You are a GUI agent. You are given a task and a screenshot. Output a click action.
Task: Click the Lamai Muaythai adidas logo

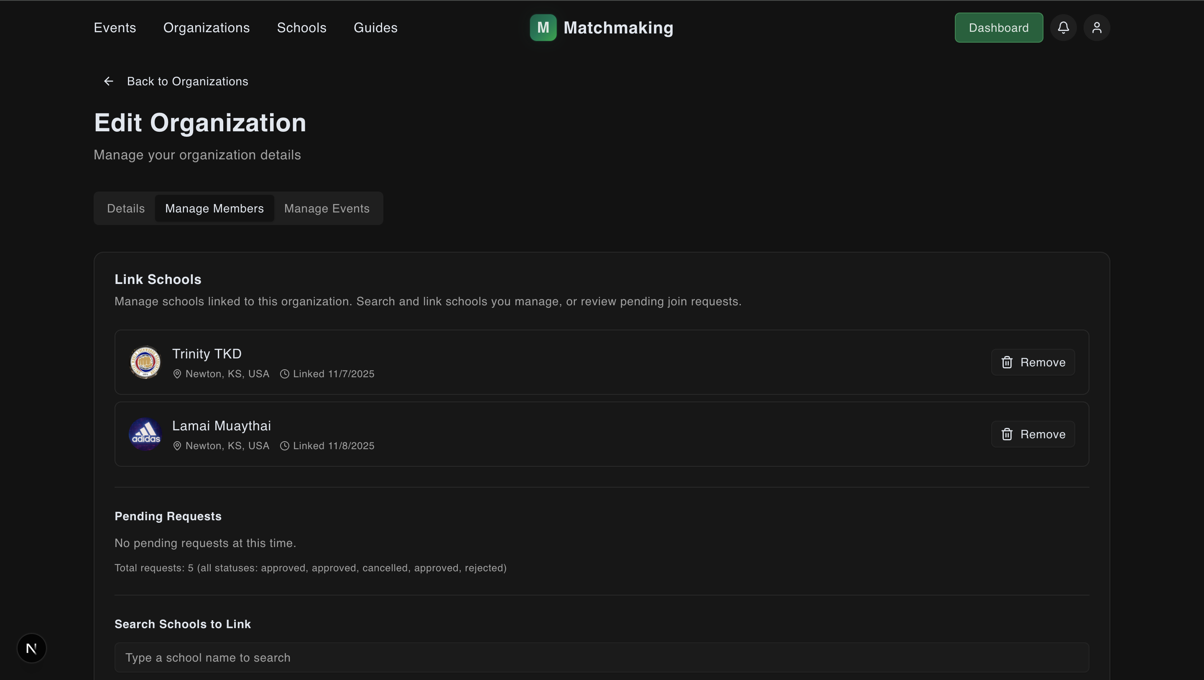coord(145,435)
